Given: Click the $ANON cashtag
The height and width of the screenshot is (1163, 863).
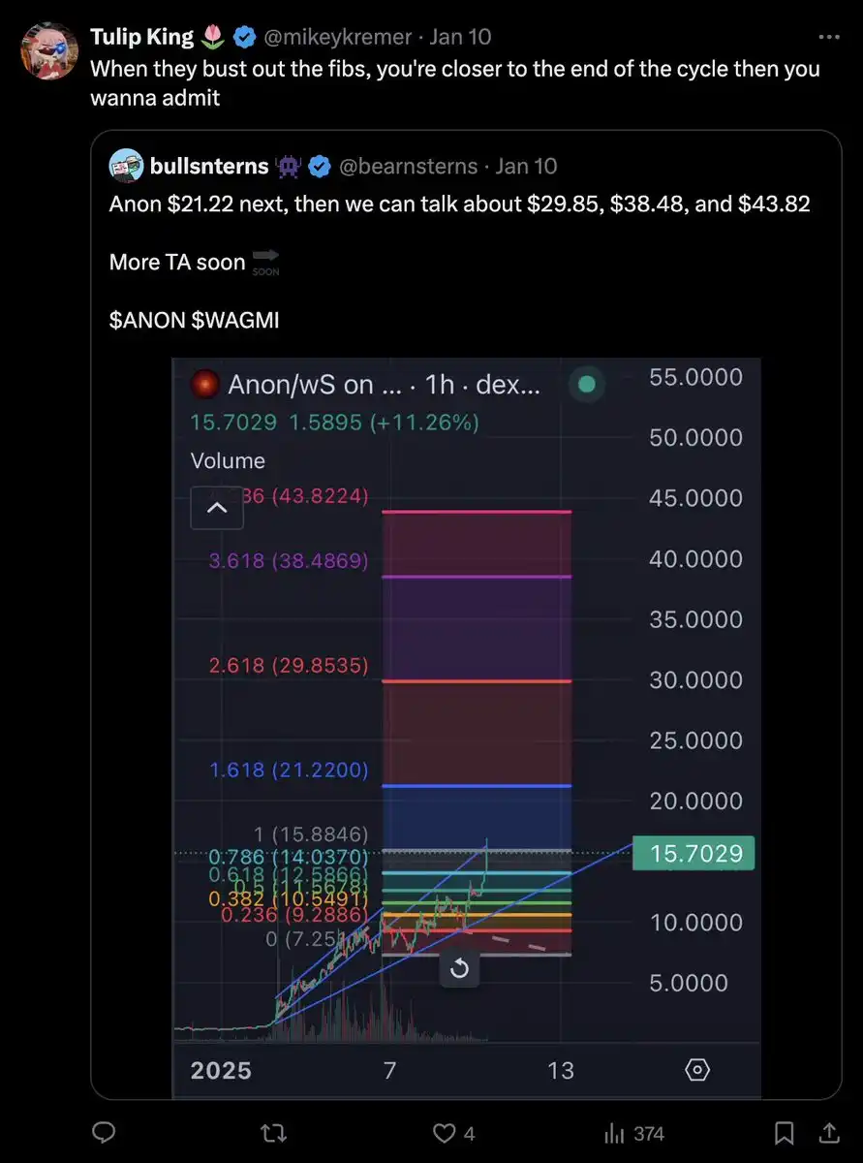Looking at the screenshot, I should pos(147,319).
